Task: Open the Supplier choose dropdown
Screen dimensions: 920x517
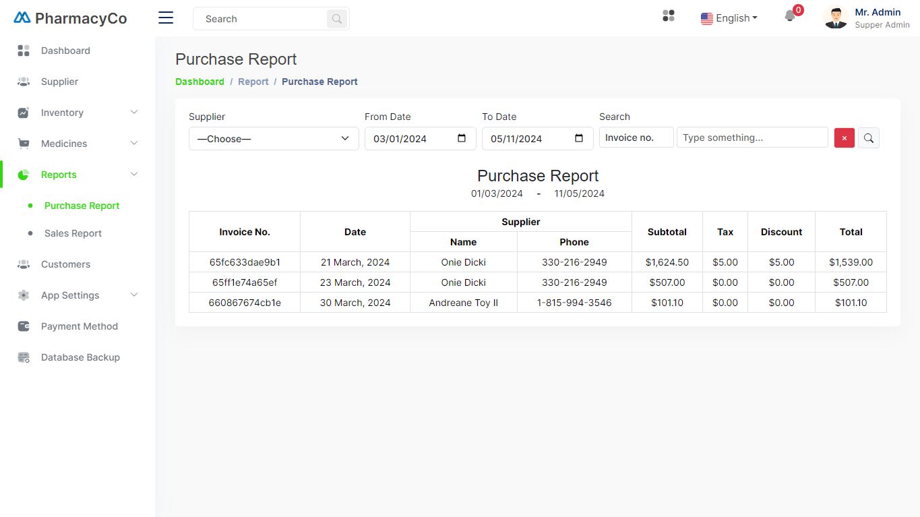Action: click(274, 139)
